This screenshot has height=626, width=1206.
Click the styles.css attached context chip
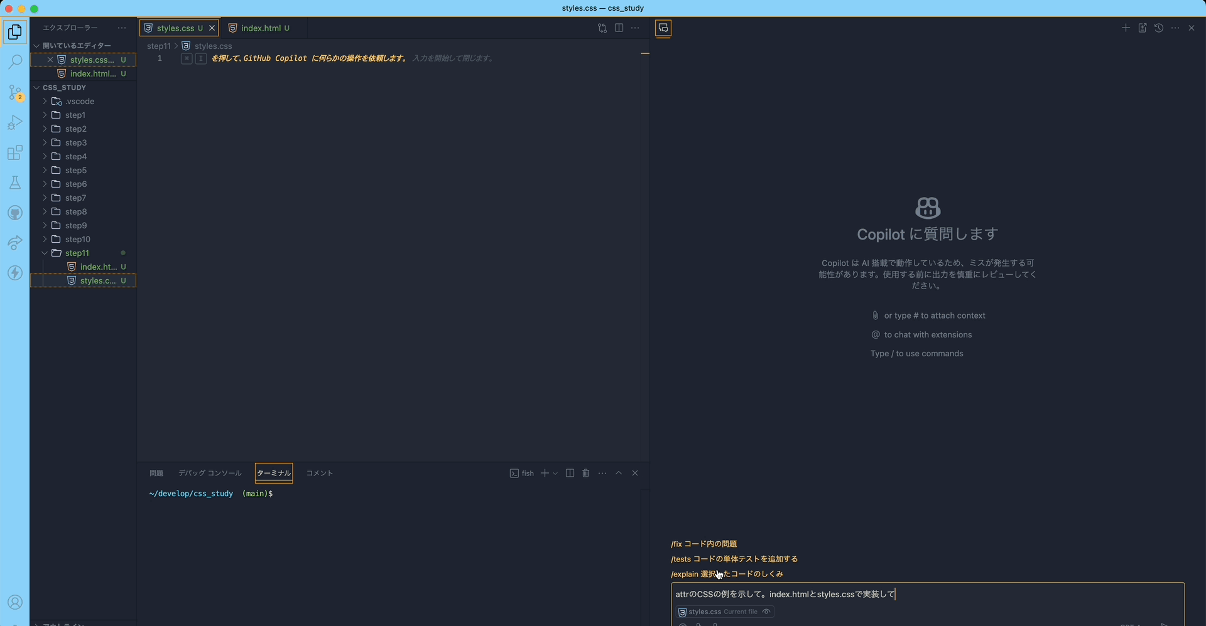725,612
